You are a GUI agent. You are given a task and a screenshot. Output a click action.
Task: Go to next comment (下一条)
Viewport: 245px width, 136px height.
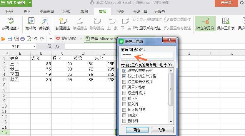click(126, 23)
